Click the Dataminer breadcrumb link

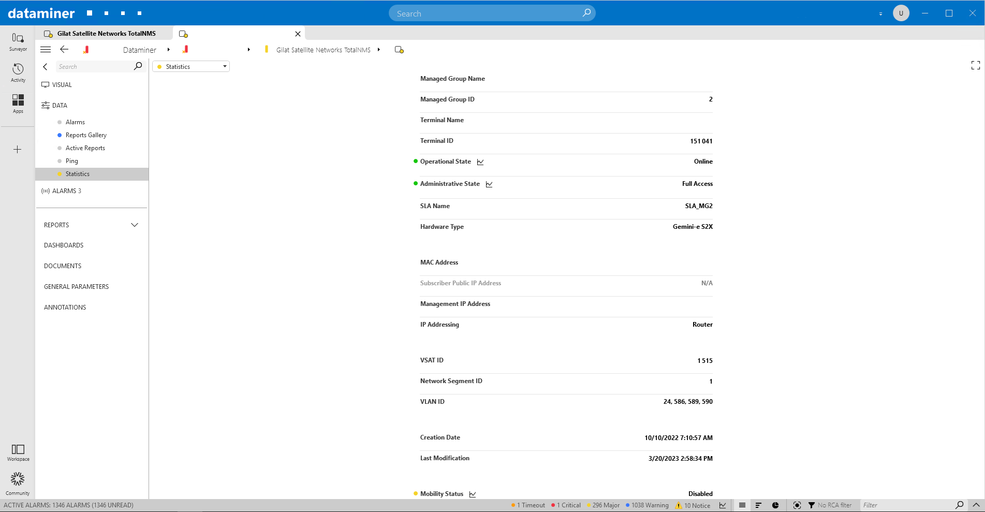(x=140, y=50)
